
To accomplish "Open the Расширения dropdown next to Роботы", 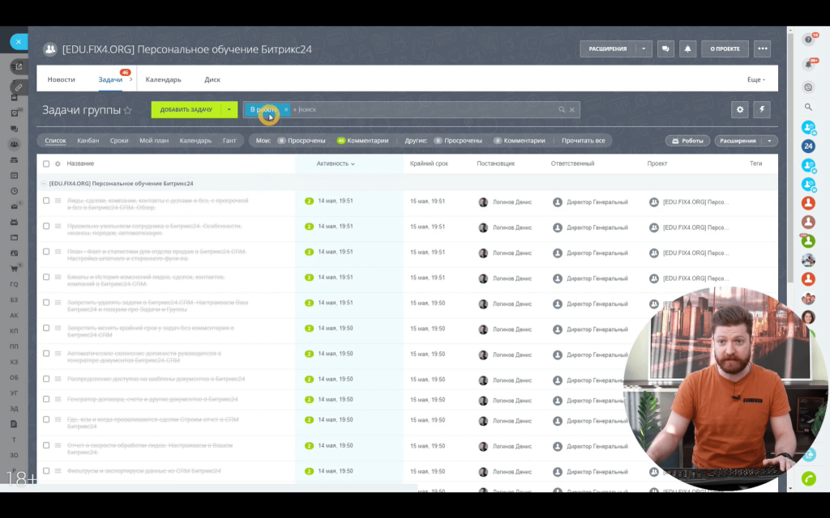I will click(x=770, y=141).
